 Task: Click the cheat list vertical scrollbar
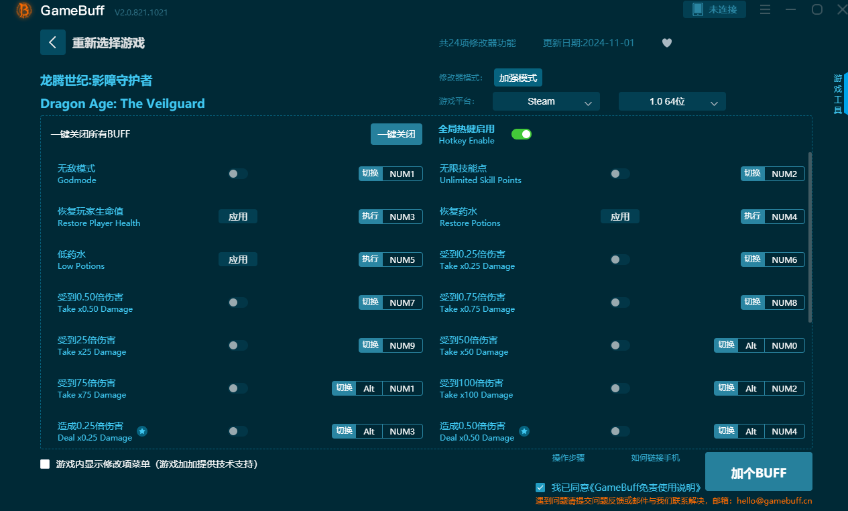tap(810, 237)
